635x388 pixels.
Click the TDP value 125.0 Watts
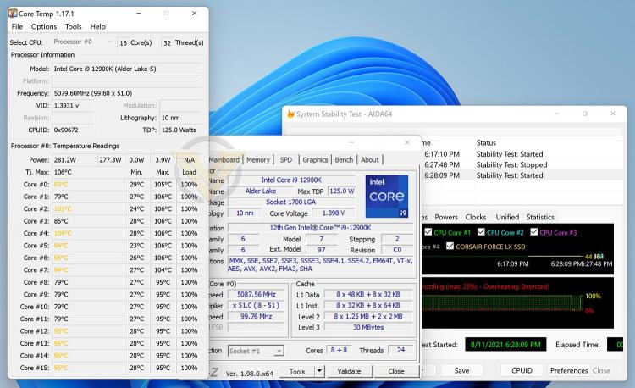tap(180, 130)
